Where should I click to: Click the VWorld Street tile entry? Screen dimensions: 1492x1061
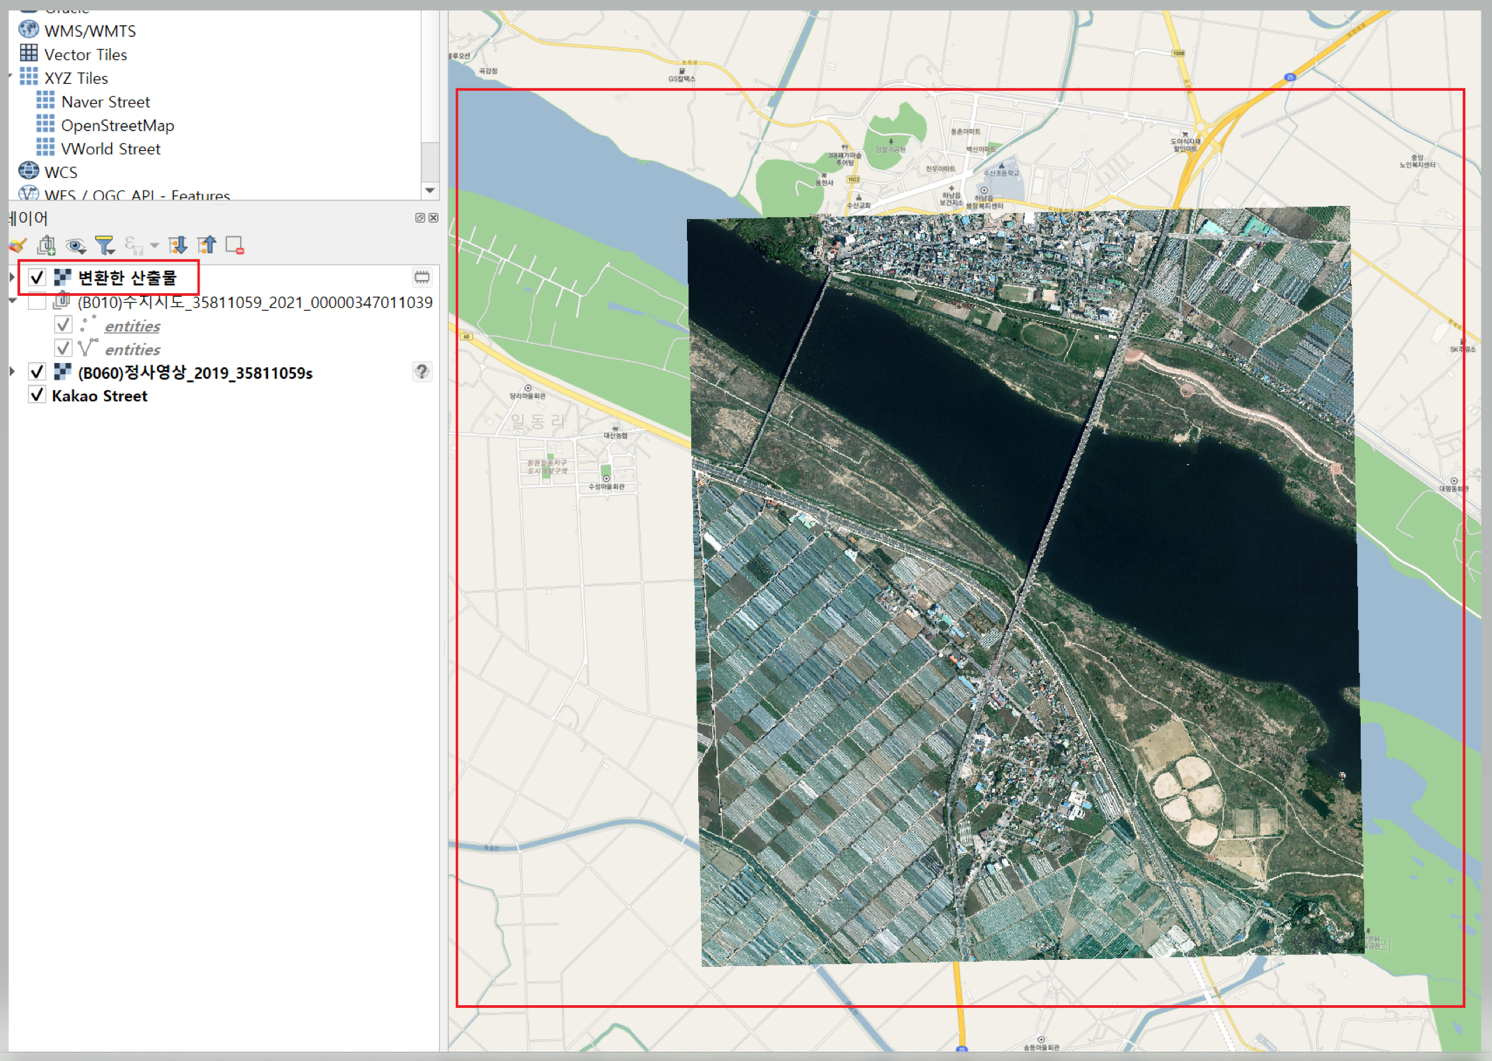click(x=110, y=149)
